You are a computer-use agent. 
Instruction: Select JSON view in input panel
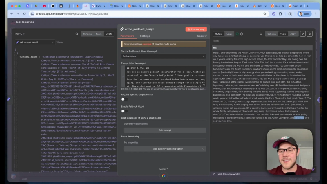point(109,34)
